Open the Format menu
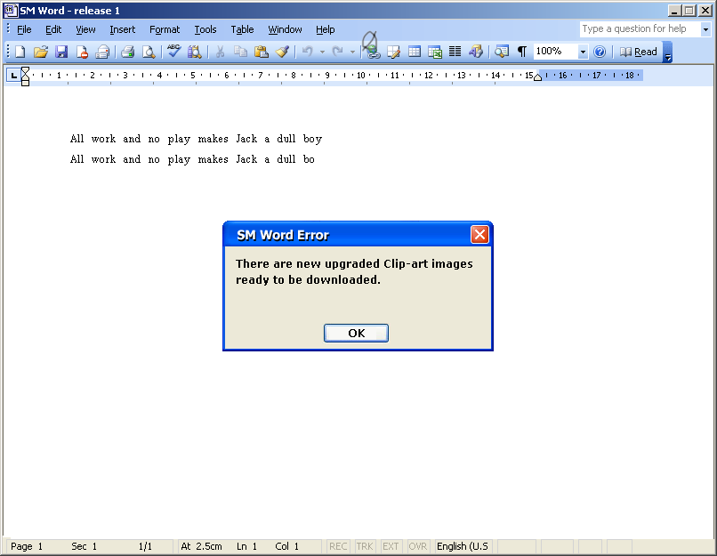Screen dimensions: 717x556 (x=165, y=29)
